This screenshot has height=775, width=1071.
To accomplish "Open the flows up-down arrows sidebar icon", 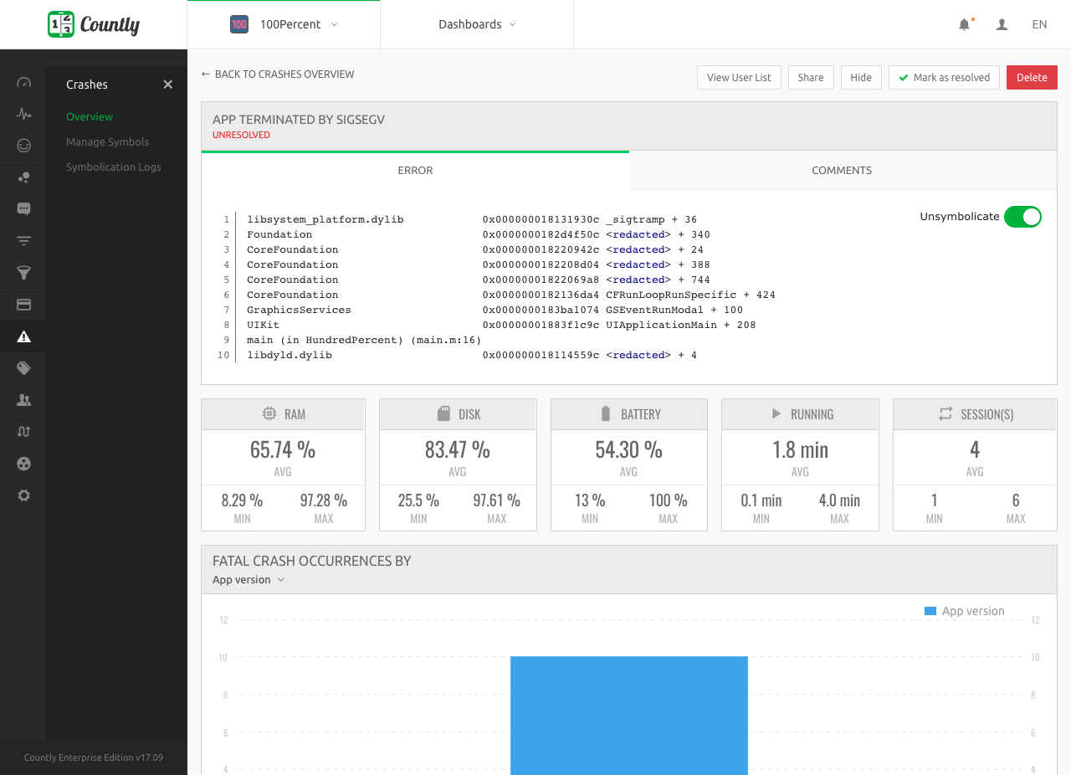I will click(x=23, y=432).
